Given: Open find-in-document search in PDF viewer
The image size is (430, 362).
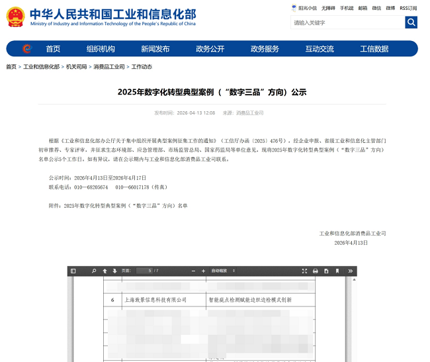Looking at the screenshot, I should 94,271.
